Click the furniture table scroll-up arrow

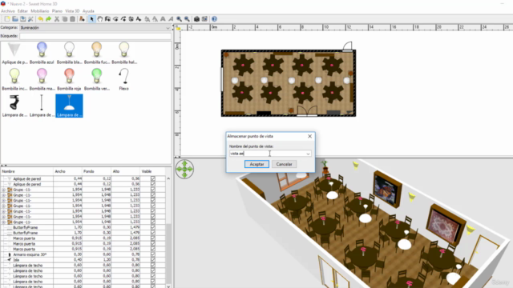pyautogui.click(x=168, y=178)
